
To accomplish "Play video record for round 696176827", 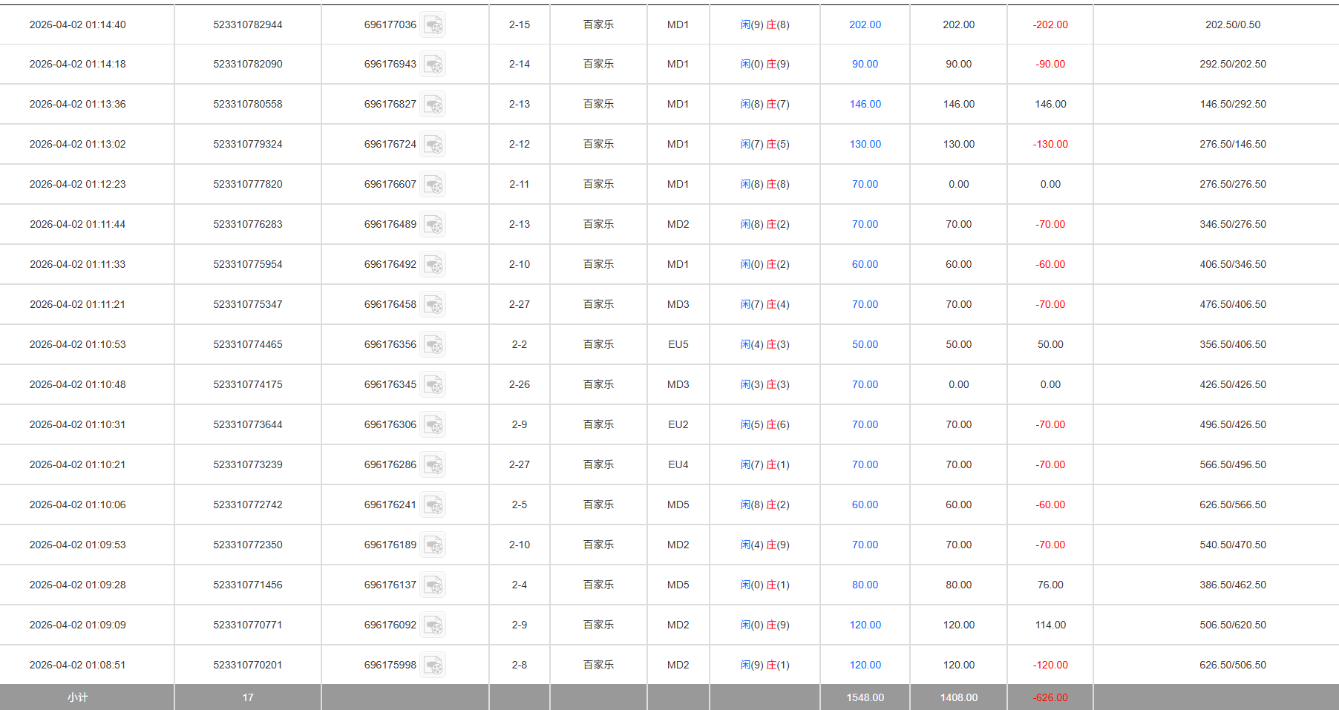I will tap(433, 105).
